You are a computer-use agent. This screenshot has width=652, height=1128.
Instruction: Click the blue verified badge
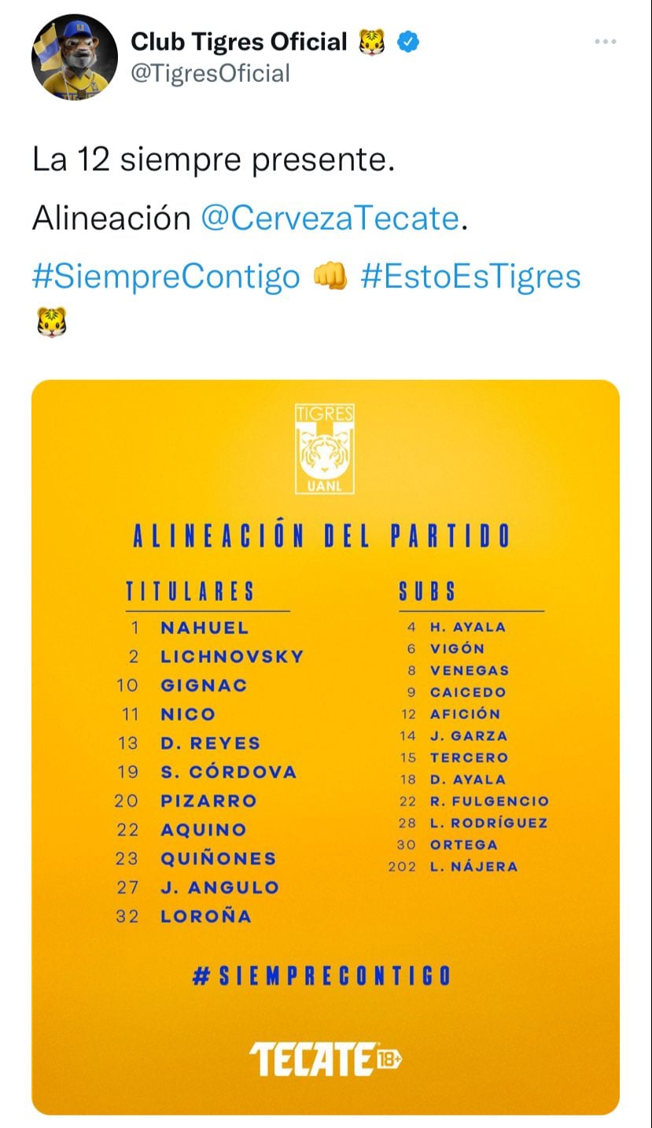(407, 42)
